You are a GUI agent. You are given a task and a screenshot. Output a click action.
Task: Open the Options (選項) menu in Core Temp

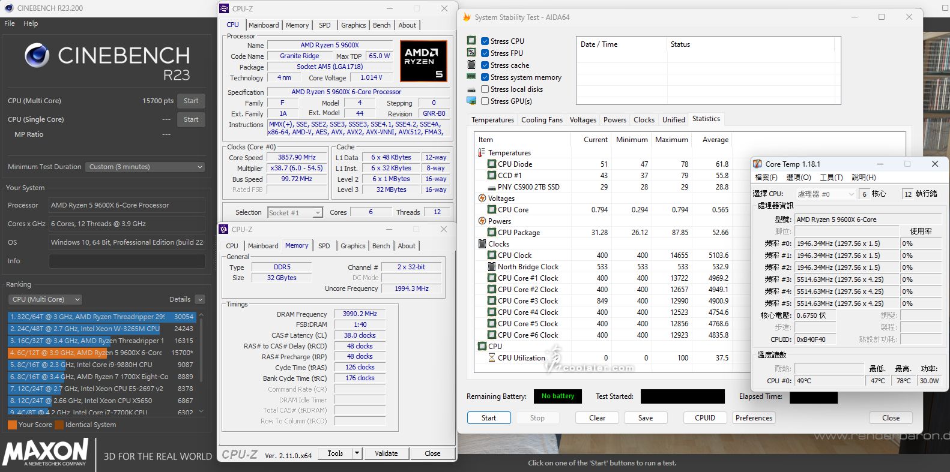point(798,178)
